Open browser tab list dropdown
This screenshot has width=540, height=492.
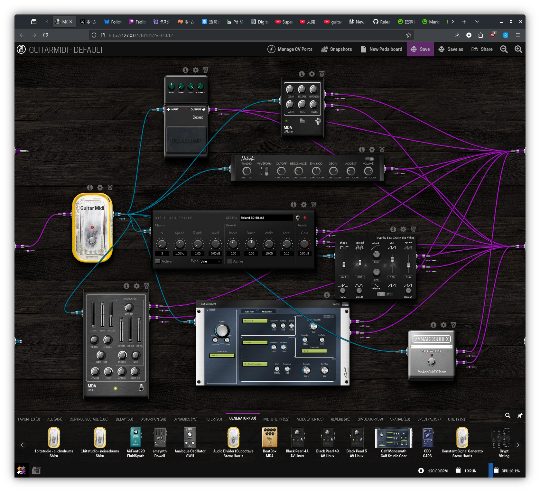click(x=477, y=22)
